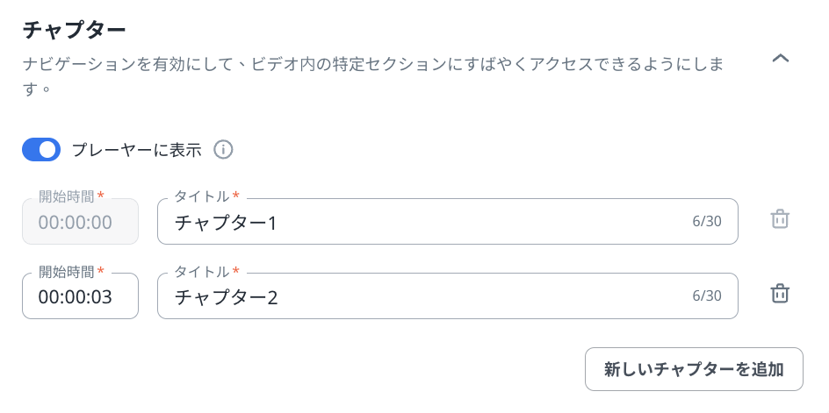Viewport: 829px width, 413px height.
Task: Select the チャプター2 title input
Action: click(422, 297)
